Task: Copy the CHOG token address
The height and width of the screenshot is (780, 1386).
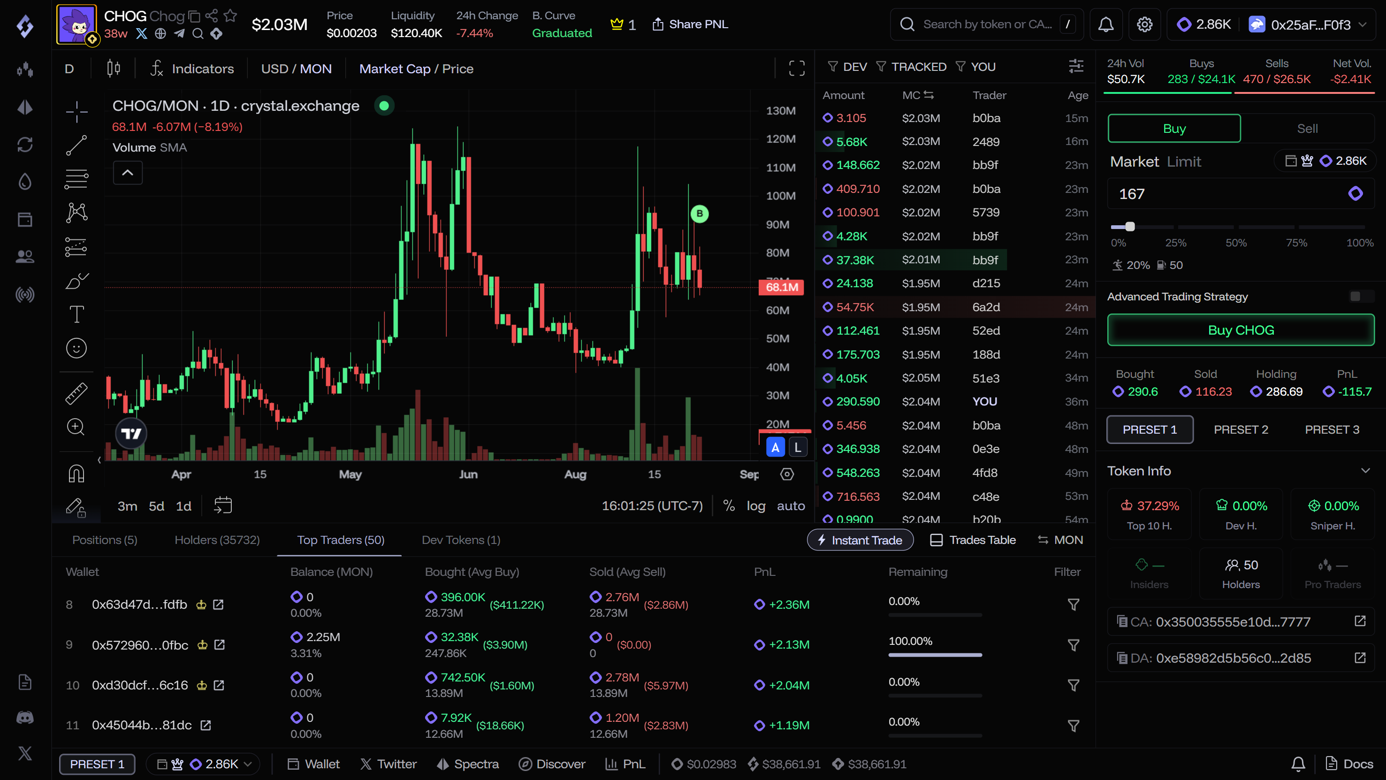Action: tap(194, 16)
